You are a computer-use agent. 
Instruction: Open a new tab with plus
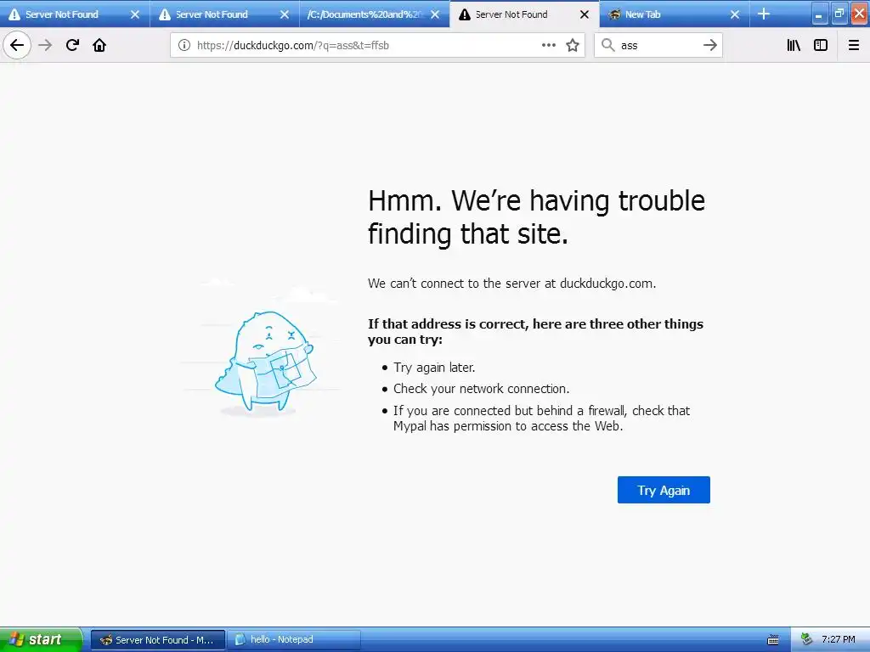point(764,14)
